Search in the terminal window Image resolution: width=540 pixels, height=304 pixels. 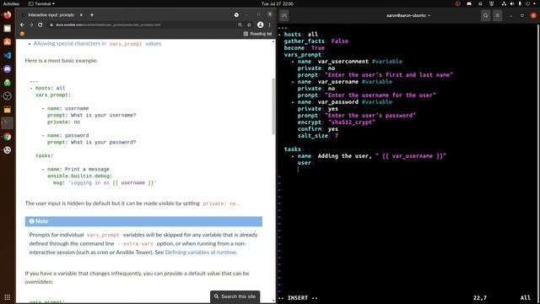pyautogui.click(x=486, y=15)
